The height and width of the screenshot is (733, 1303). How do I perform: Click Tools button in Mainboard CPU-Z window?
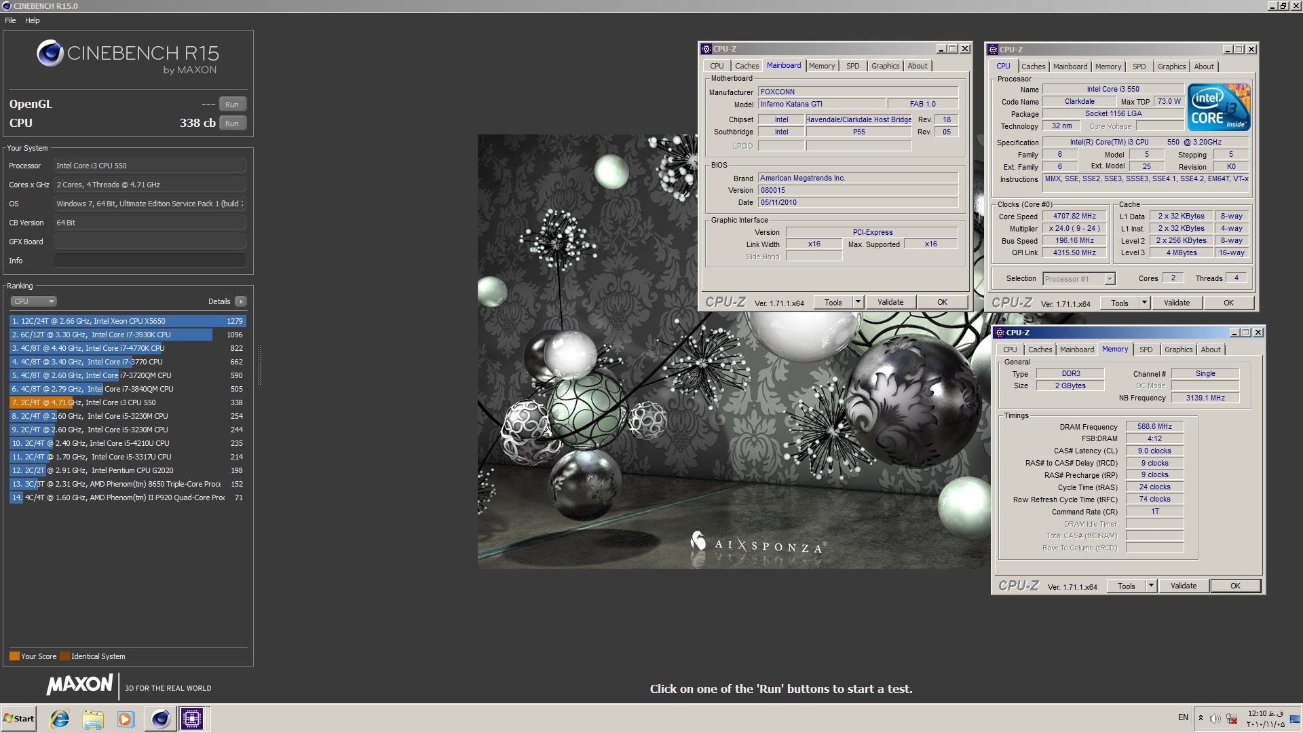[833, 303]
